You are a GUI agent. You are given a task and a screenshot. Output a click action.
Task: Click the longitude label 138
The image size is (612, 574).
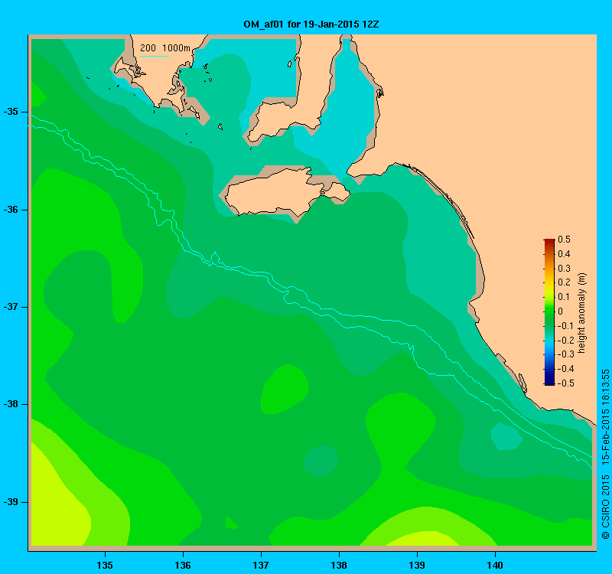click(x=339, y=565)
